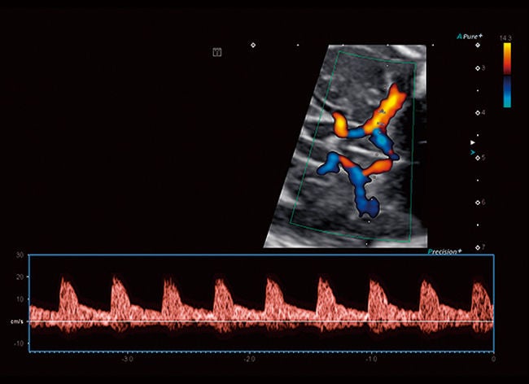Click the color Doppler velocity scale bar

pos(507,75)
